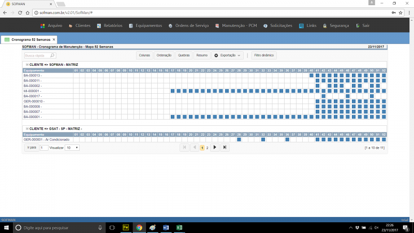The width and height of the screenshot is (414, 233).
Task: Open the Relatórios menu
Action: 109,25
